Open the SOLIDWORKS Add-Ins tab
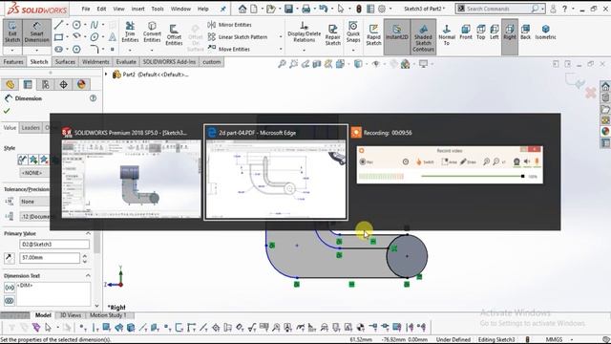The width and height of the screenshot is (611, 344). point(169,62)
